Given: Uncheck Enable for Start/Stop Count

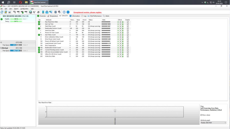Looking at the screenshot, I should (128, 26).
